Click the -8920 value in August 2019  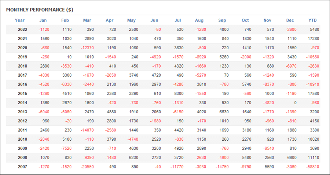(201, 57)
